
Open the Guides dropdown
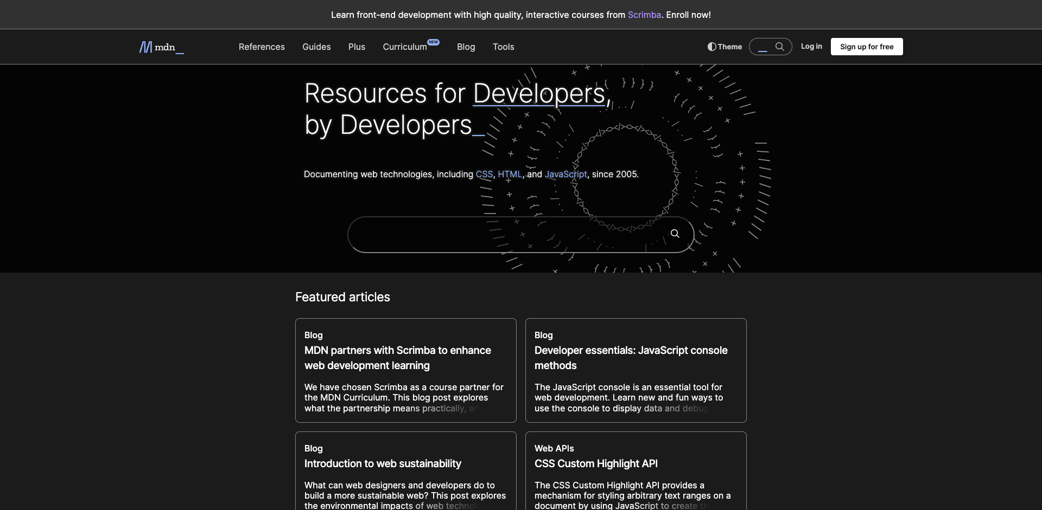coord(316,47)
